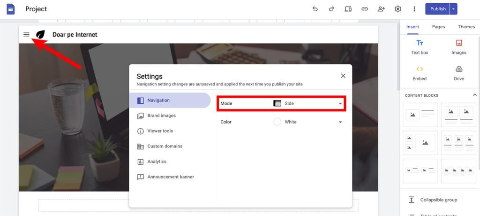Viewport: 480px width, 216px height.
Task: Open the three-dot more menu
Action: coord(414,9)
